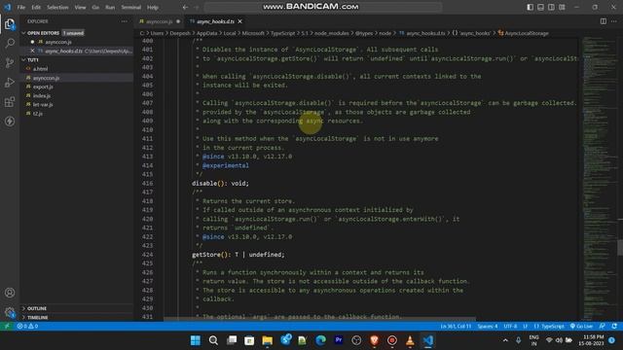The width and height of the screenshot is (623, 350).
Task: Click UTF-8 encoding in status bar
Action: click(510, 326)
